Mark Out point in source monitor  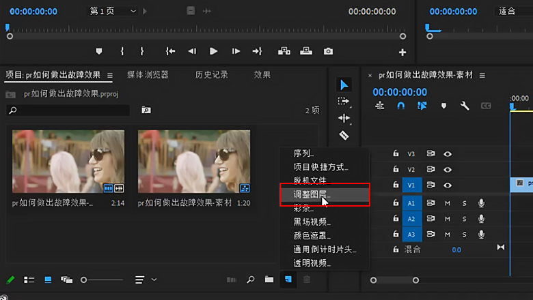coord(142,51)
